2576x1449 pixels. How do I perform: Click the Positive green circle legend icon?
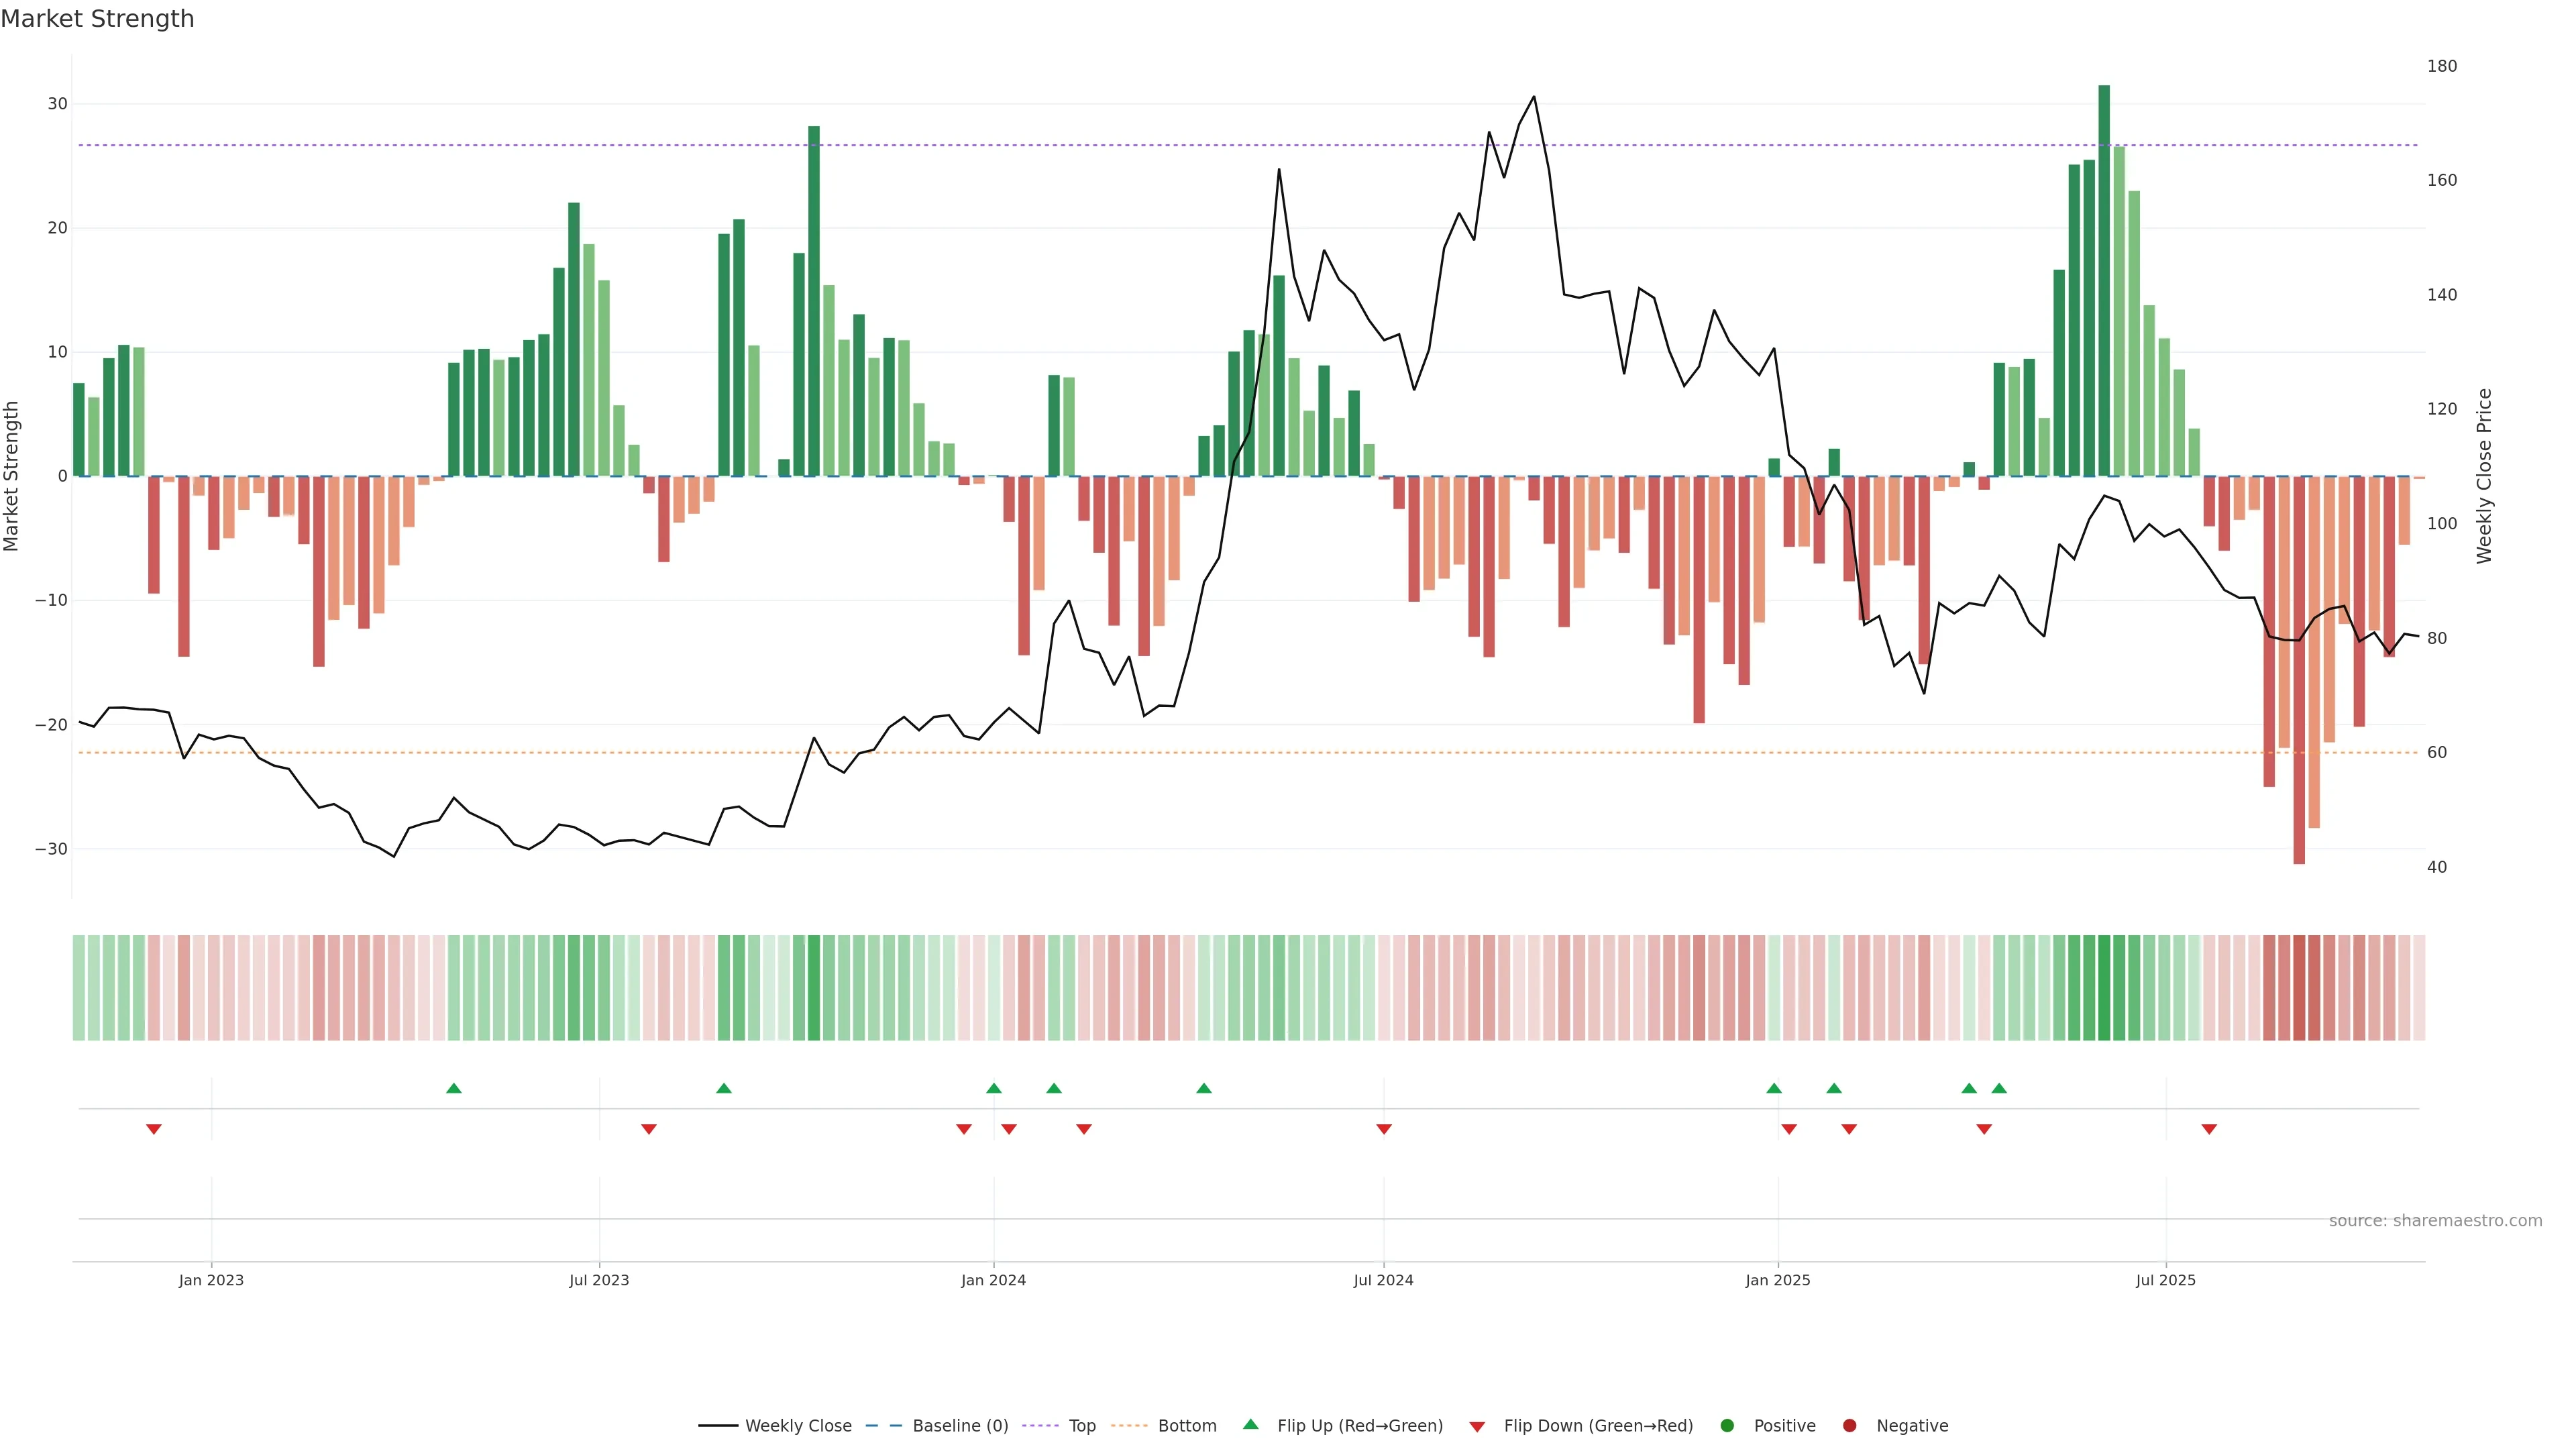[x=1727, y=1426]
